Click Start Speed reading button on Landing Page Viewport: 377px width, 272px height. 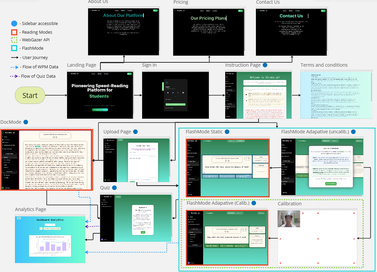click(x=100, y=110)
